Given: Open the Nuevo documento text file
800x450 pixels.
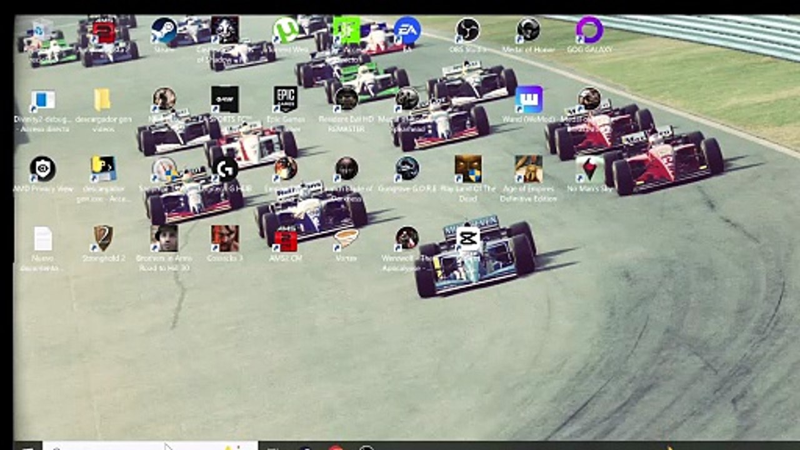Looking at the screenshot, I should [42, 239].
